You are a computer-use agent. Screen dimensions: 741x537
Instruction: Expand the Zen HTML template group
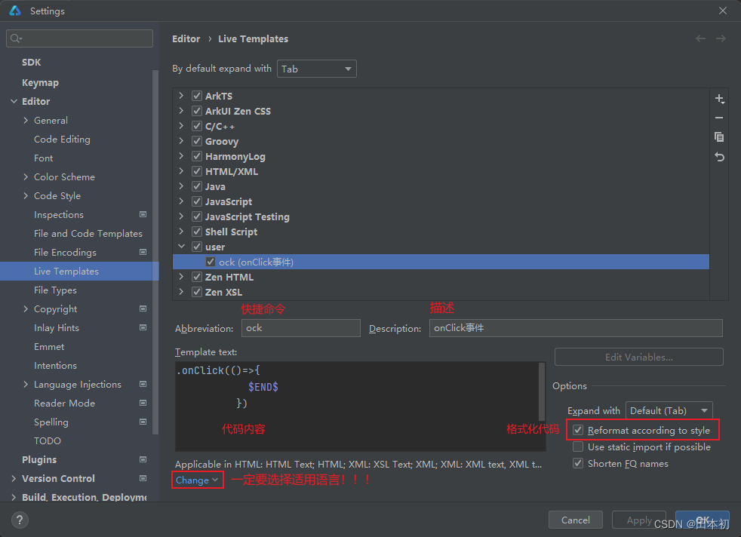181,277
